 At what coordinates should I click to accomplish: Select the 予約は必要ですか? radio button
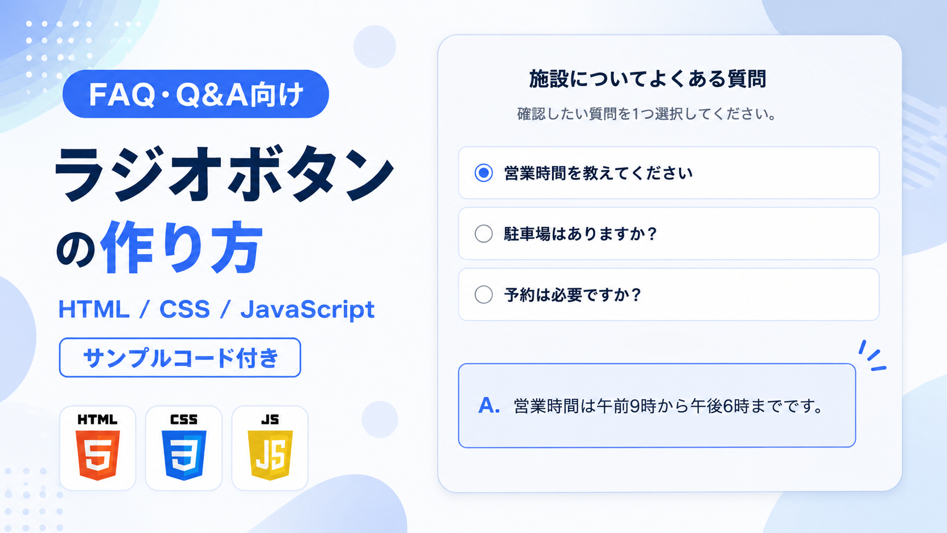pyautogui.click(x=484, y=295)
